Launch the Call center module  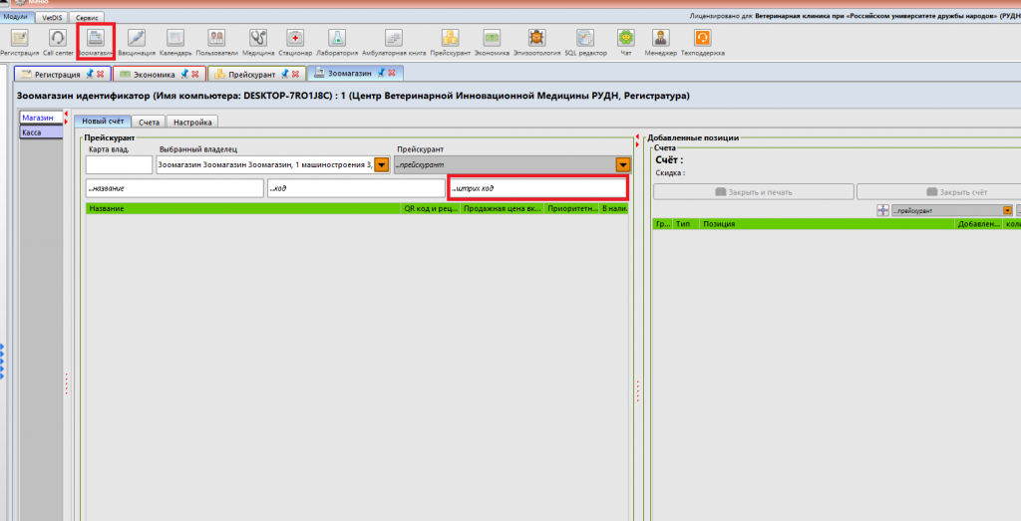click(58, 40)
